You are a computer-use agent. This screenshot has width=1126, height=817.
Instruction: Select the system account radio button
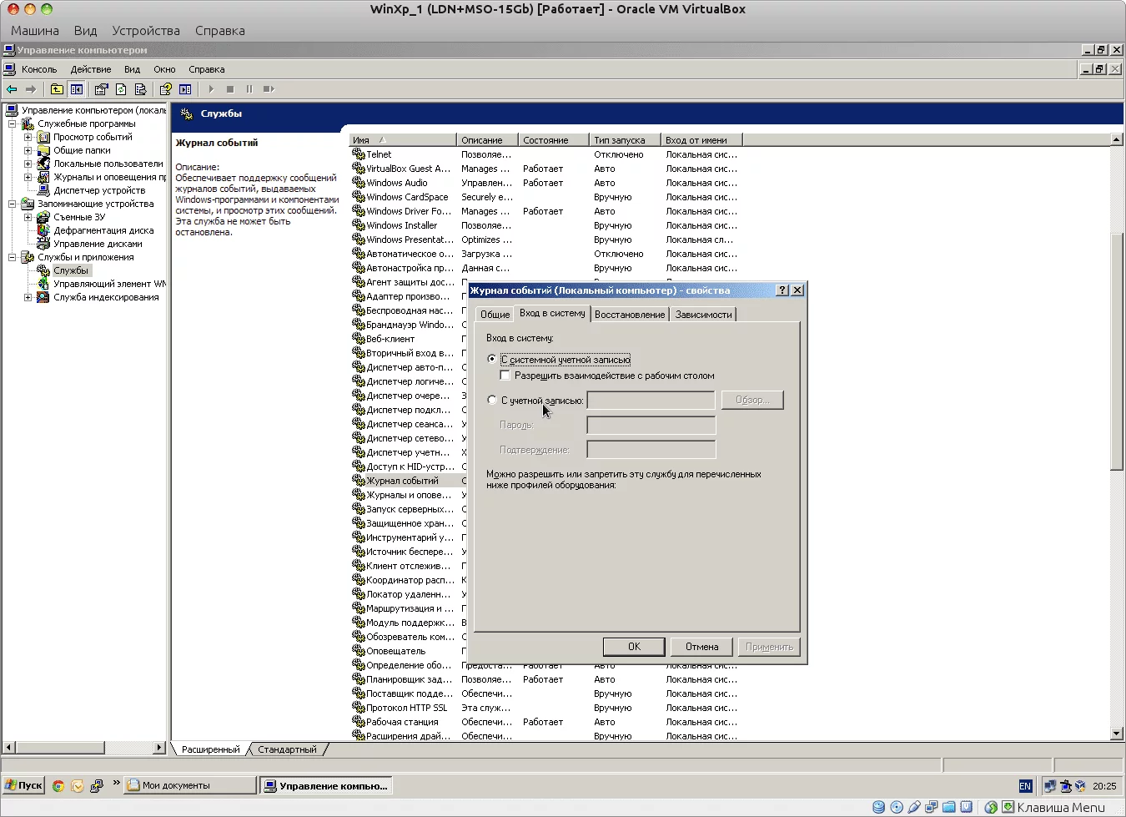(492, 359)
